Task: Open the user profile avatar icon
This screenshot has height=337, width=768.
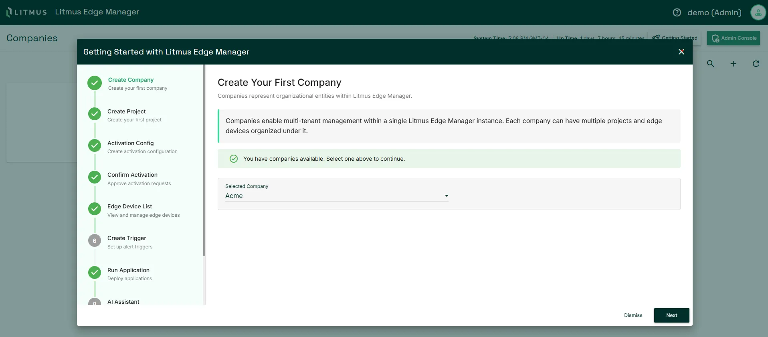Action: click(758, 12)
